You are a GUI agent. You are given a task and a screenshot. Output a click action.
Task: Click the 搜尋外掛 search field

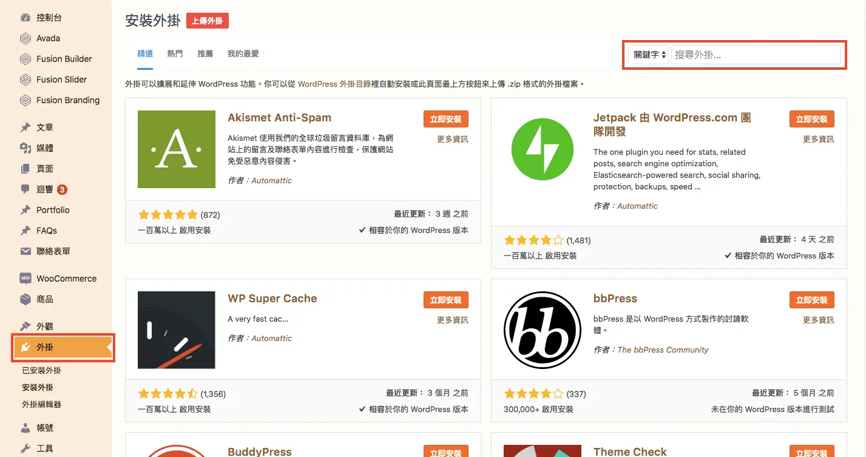(756, 55)
